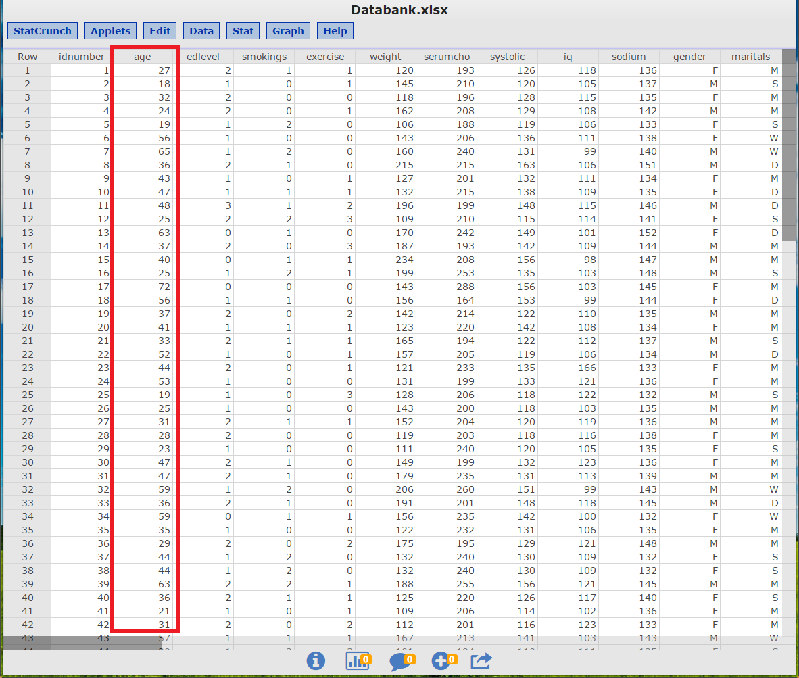Select the idnumber column header
Viewport: 799px width, 678px height.
[82, 57]
